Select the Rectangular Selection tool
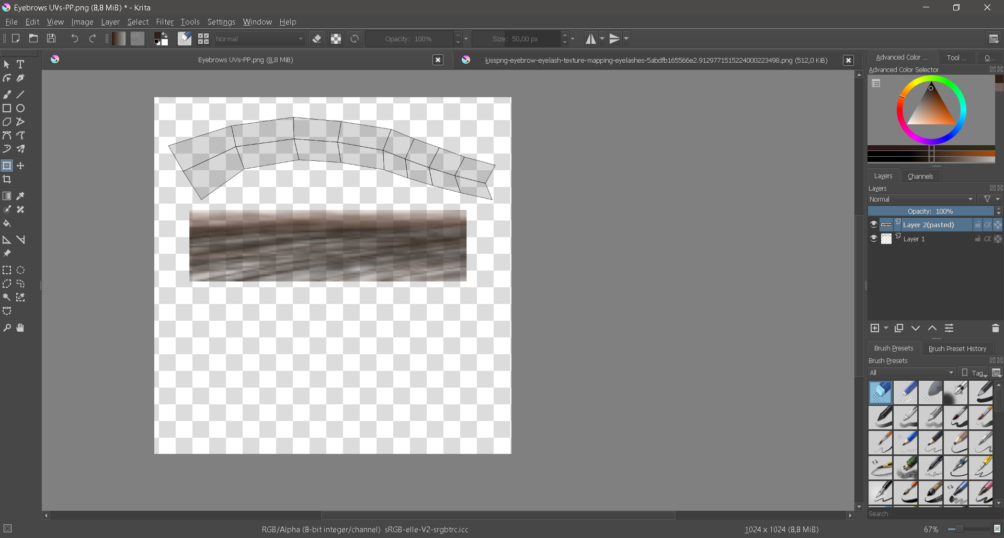1004x538 pixels. 7,270
